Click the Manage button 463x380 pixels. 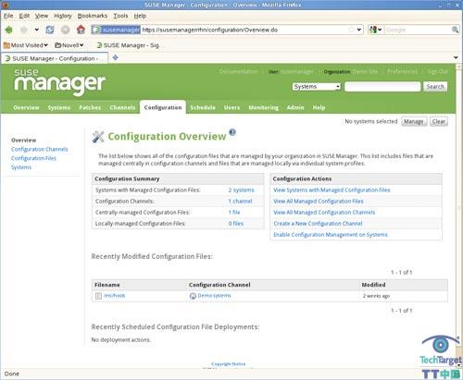point(414,121)
